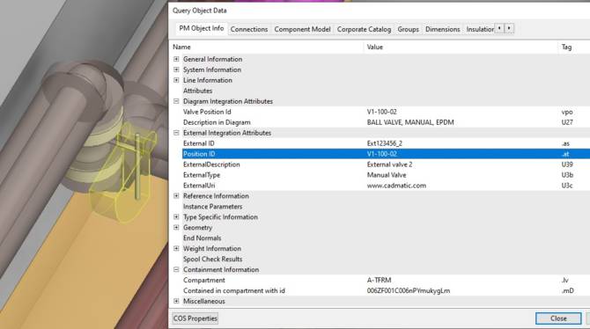
Task: Click the U3b tag cell
Action: point(567,175)
